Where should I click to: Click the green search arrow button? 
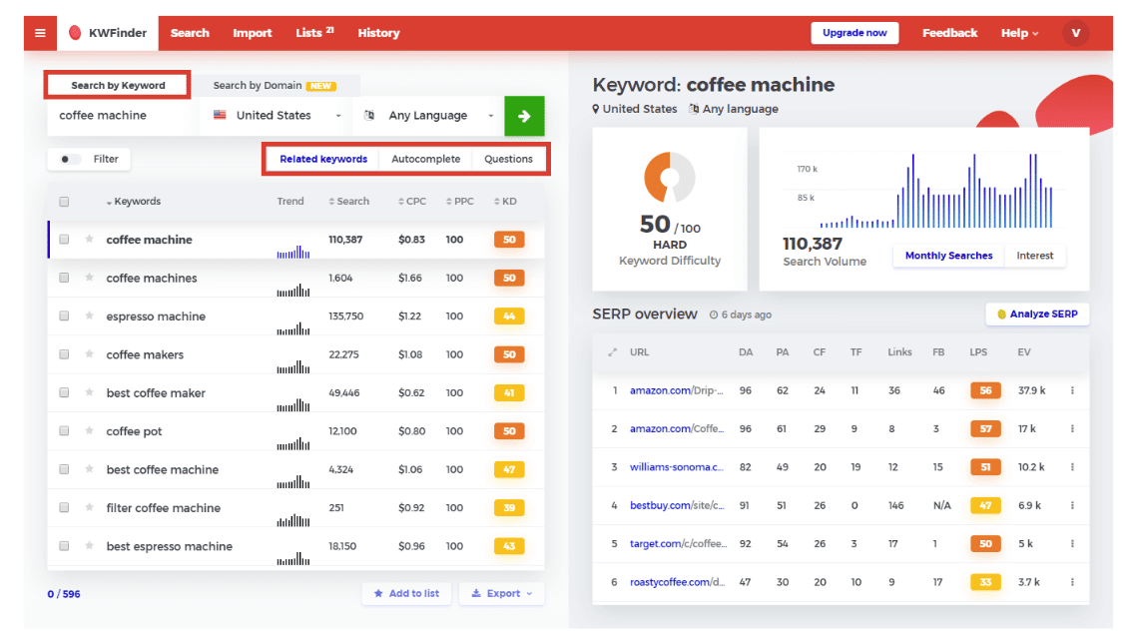click(x=524, y=116)
